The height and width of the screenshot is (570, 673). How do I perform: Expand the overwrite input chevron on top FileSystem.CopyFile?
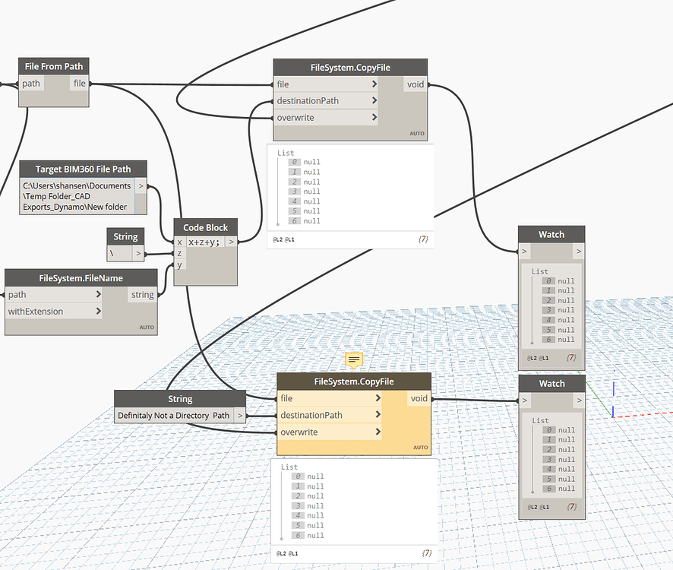click(373, 117)
